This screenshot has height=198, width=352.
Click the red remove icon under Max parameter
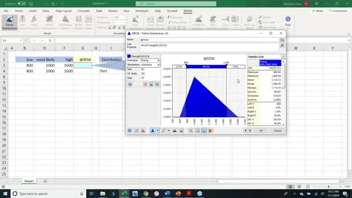(x=145, y=84)
